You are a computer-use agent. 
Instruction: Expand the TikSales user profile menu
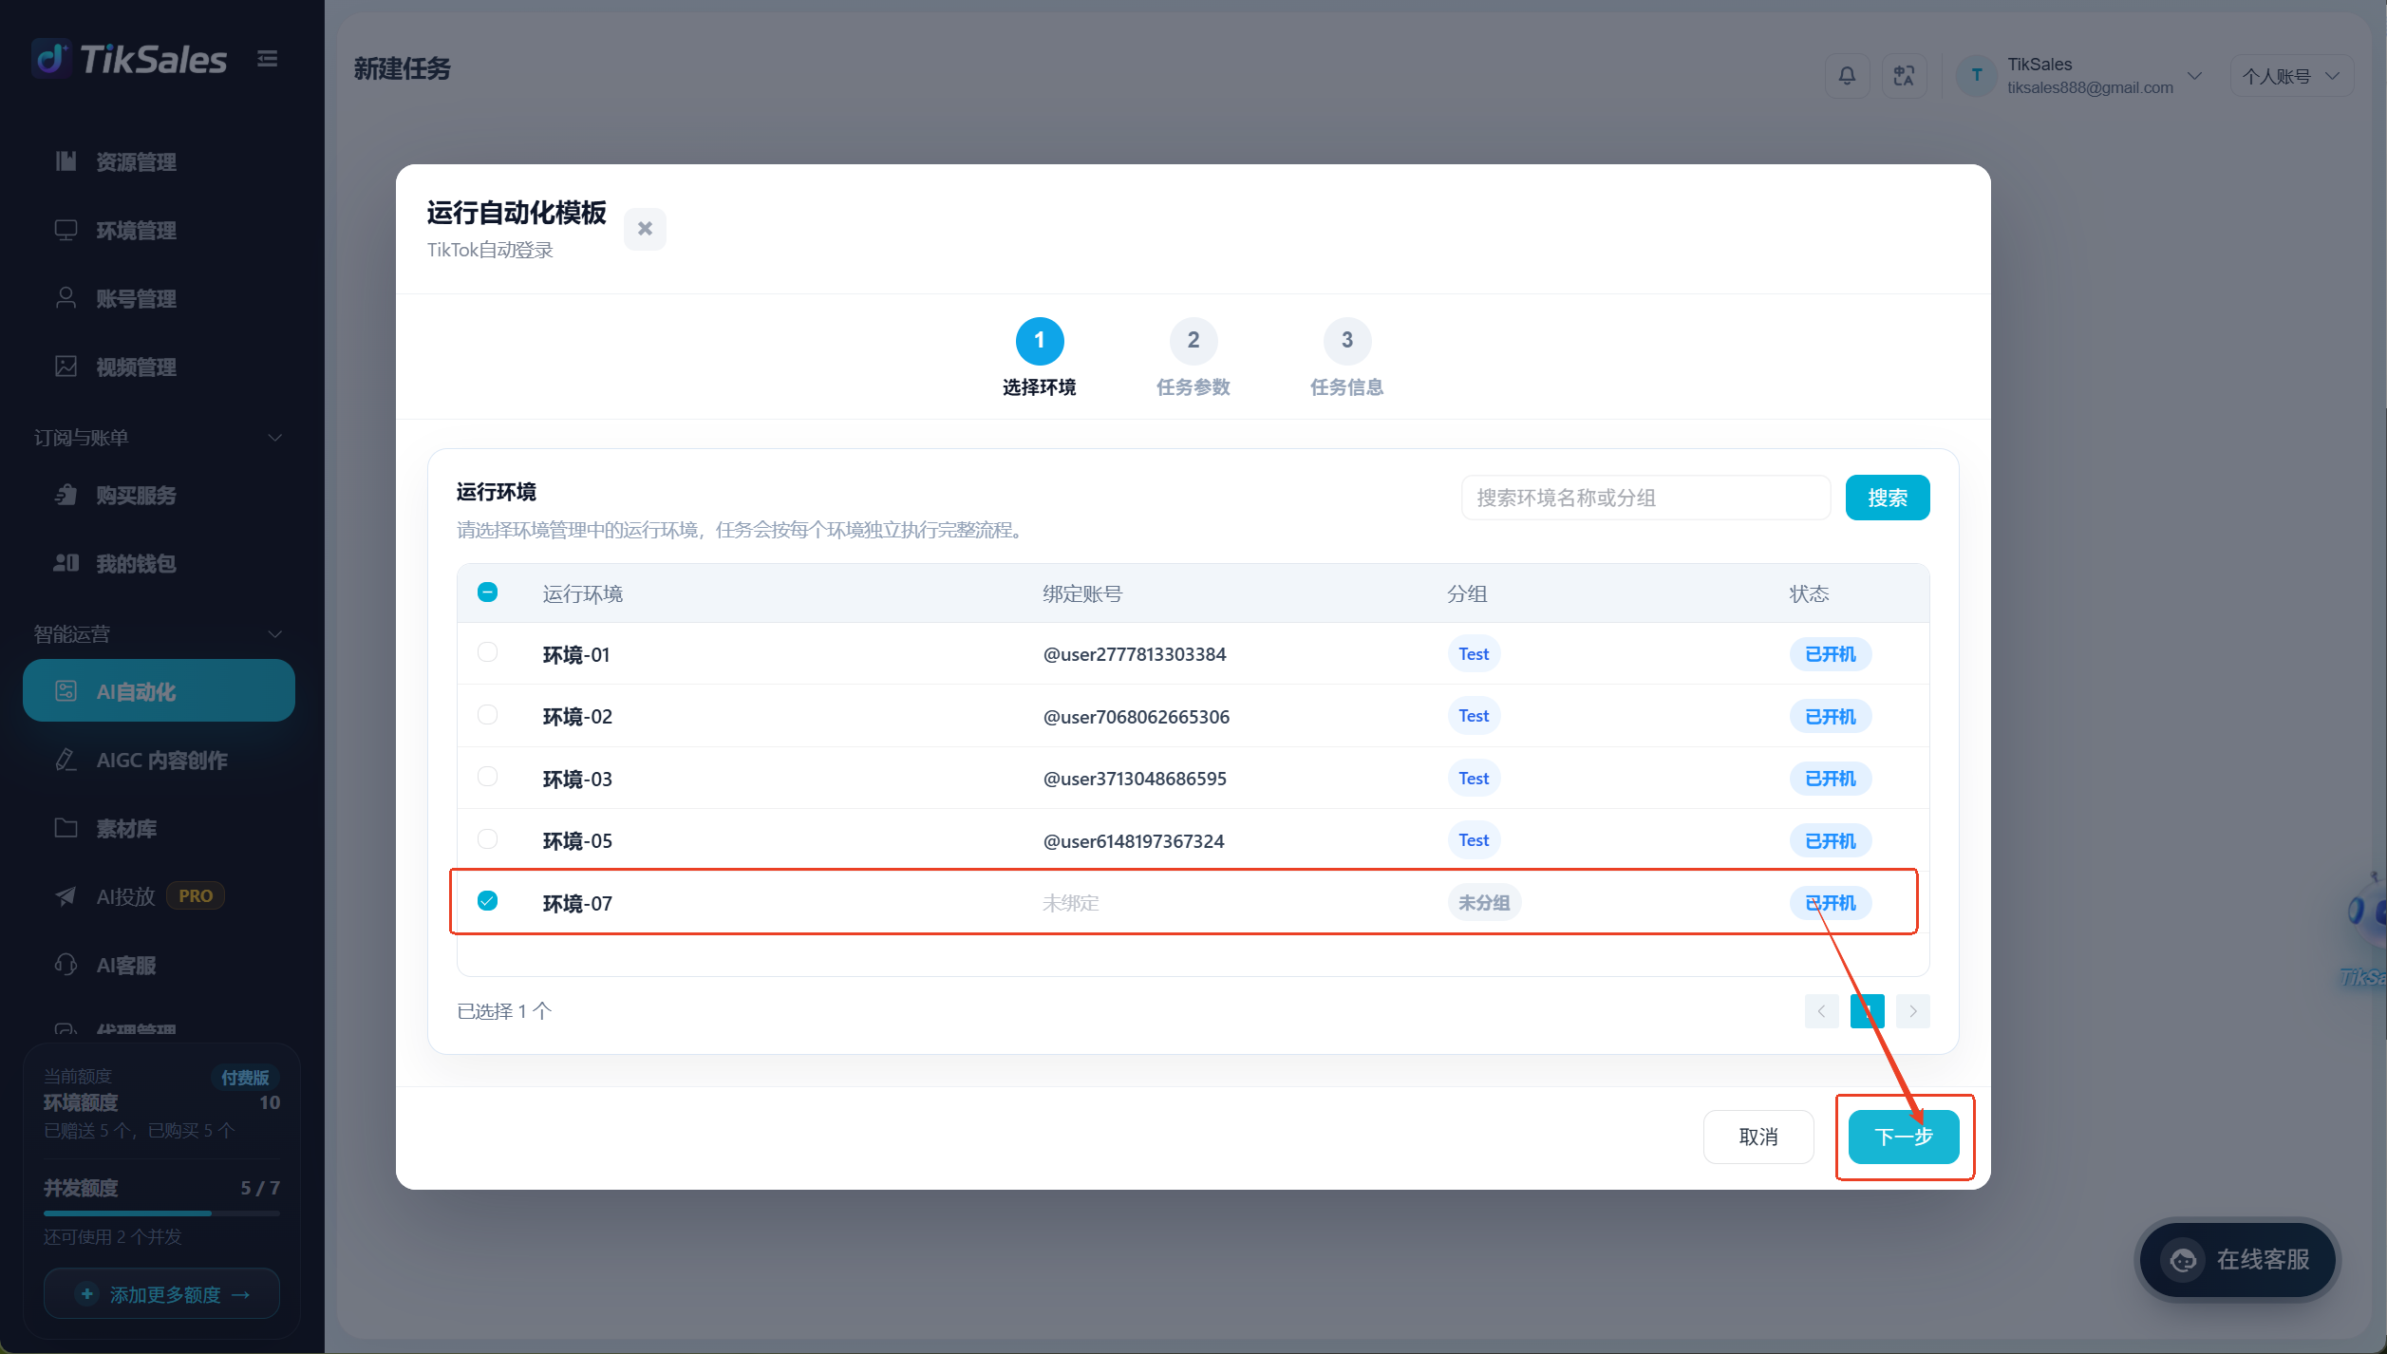pos(2079,76)
